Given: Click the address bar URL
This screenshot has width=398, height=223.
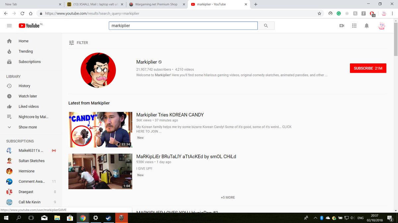Looking at the screenshot, I should (92, 14).
